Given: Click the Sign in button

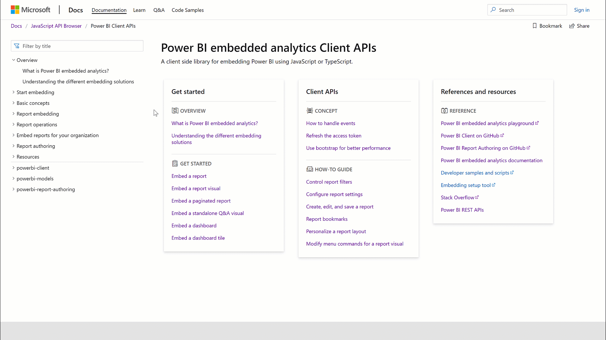Looking at the screenshot, I should (x=582, y=10).
